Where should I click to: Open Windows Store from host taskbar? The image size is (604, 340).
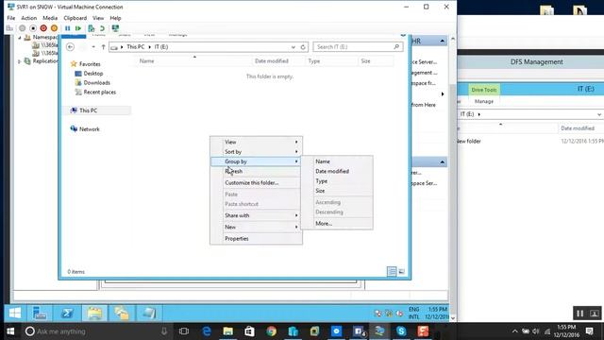249,331
